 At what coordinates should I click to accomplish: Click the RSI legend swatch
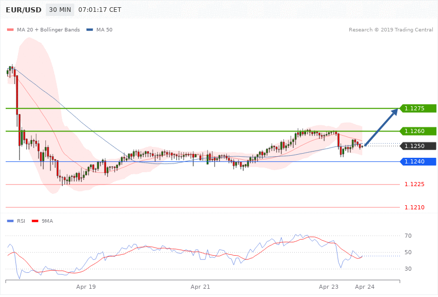(x=10, y=221)
